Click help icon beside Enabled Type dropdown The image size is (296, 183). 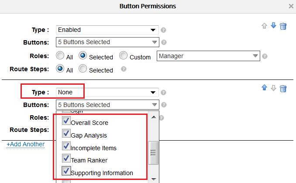click(x=164, y=30)
